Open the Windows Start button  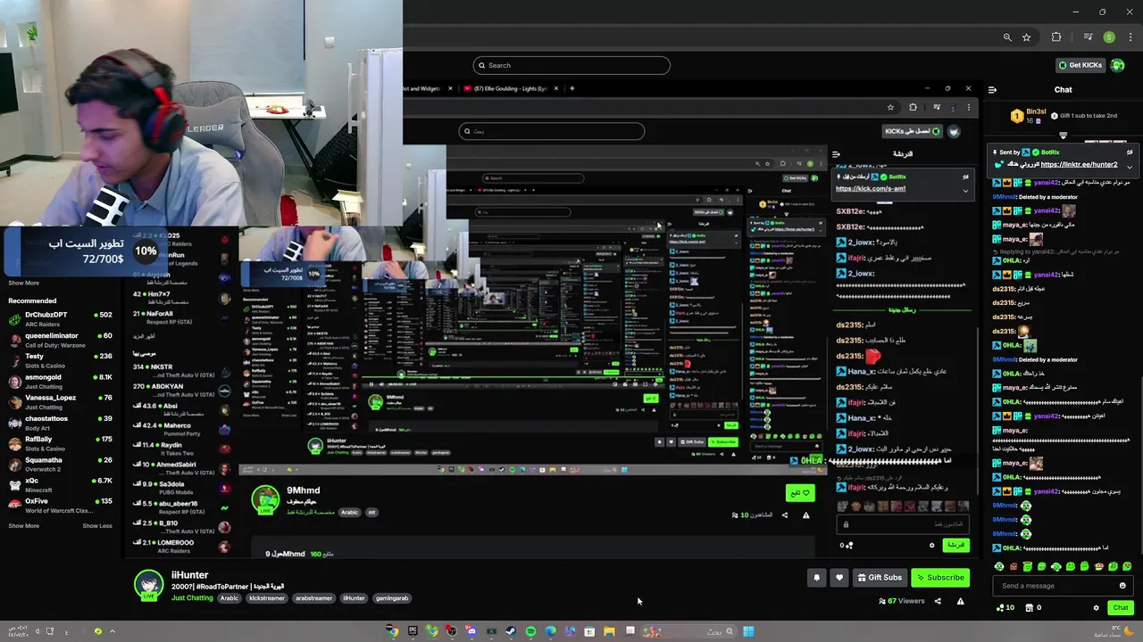click(x=748, y=631)
